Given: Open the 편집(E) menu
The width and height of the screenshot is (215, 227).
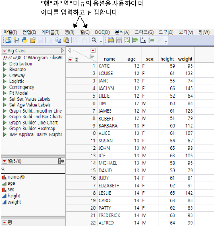Looking at the screenshot, I should coord(29,32).
